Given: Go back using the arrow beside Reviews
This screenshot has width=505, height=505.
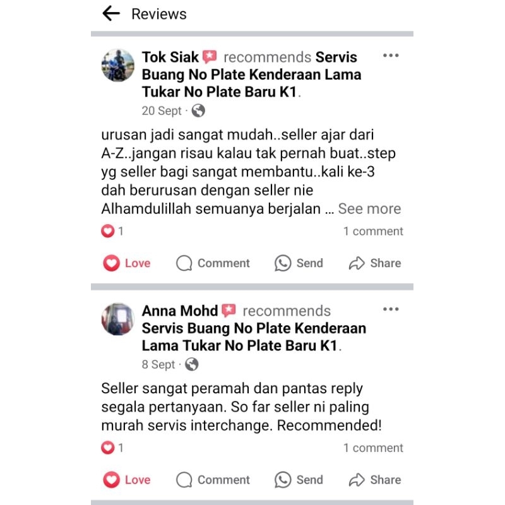Looking at the screenshot, I should click(x=111, y=14).
